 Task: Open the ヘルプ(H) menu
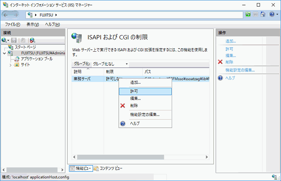pos(53,25)
